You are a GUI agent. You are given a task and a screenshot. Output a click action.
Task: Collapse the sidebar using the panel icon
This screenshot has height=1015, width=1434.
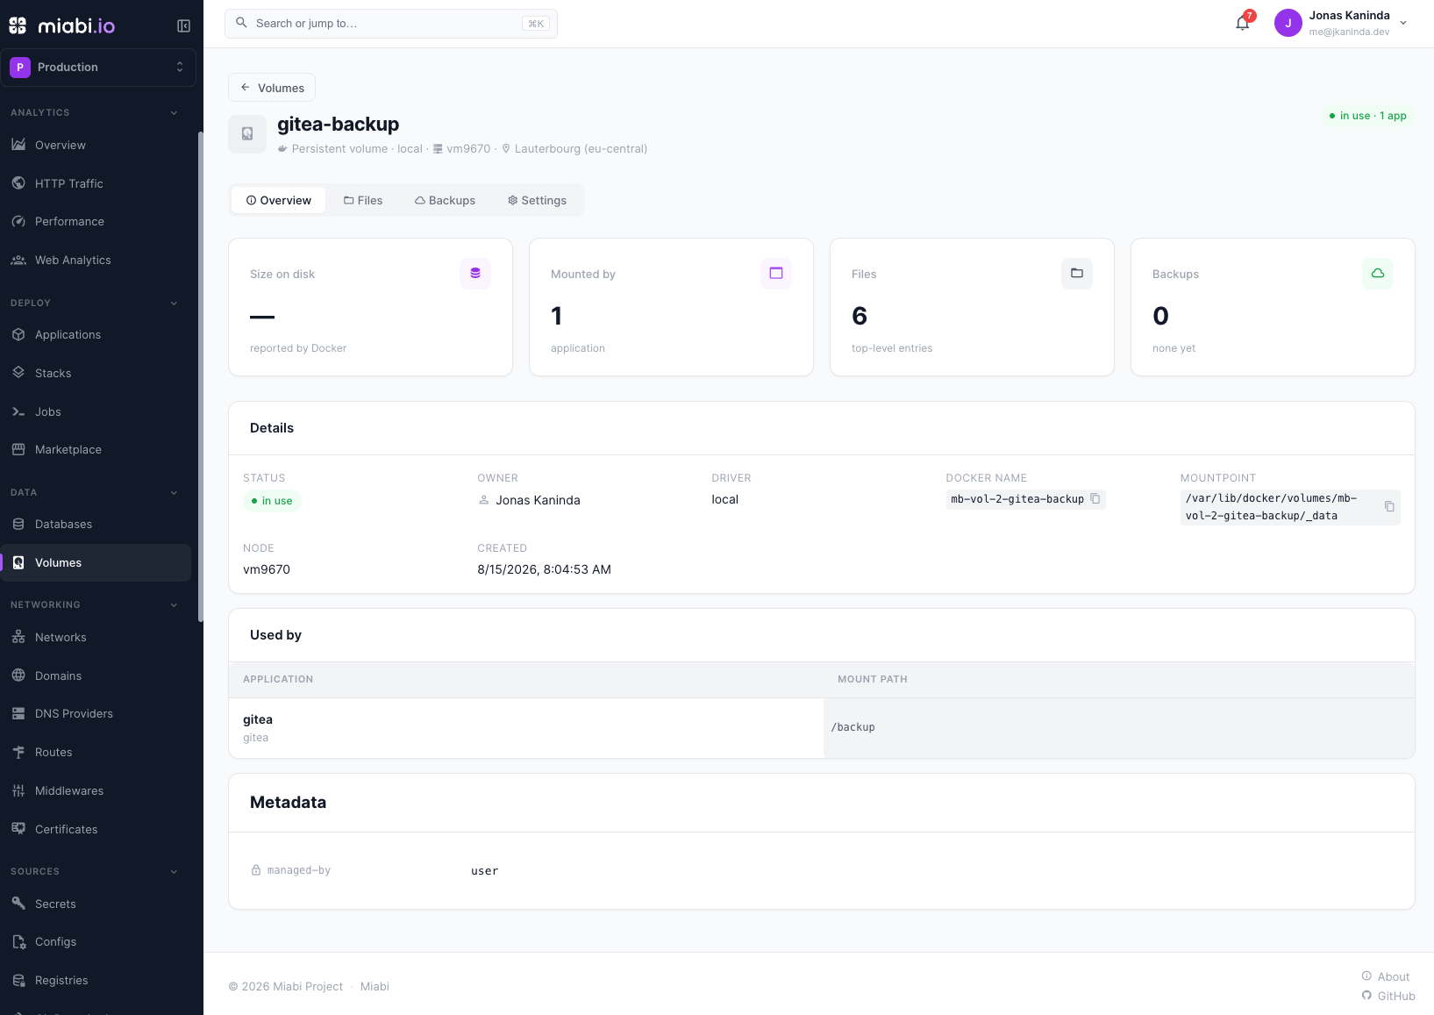pos(183,25)
